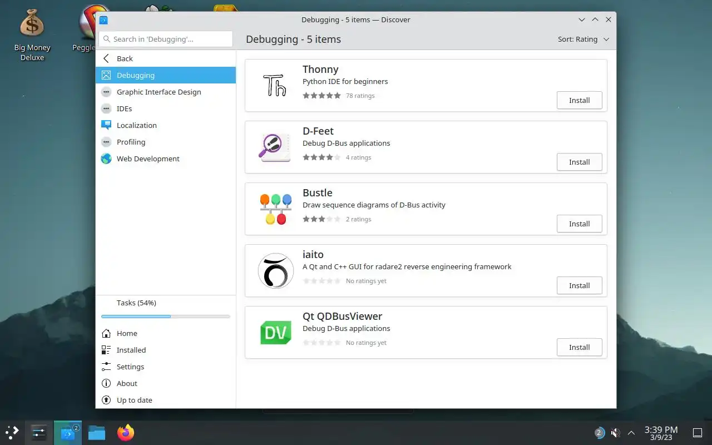
Task: Install D-Feet
Action: tap(579, 162)
